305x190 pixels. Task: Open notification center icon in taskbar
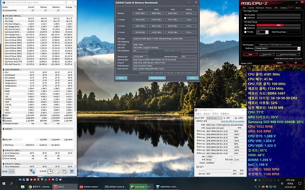[301, 183]
